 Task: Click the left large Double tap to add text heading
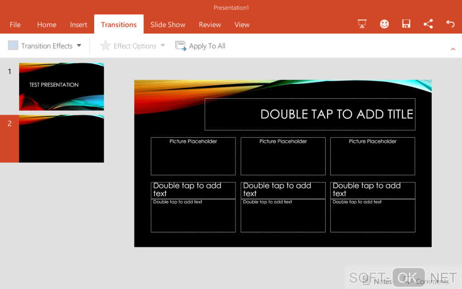click(193, 190)
